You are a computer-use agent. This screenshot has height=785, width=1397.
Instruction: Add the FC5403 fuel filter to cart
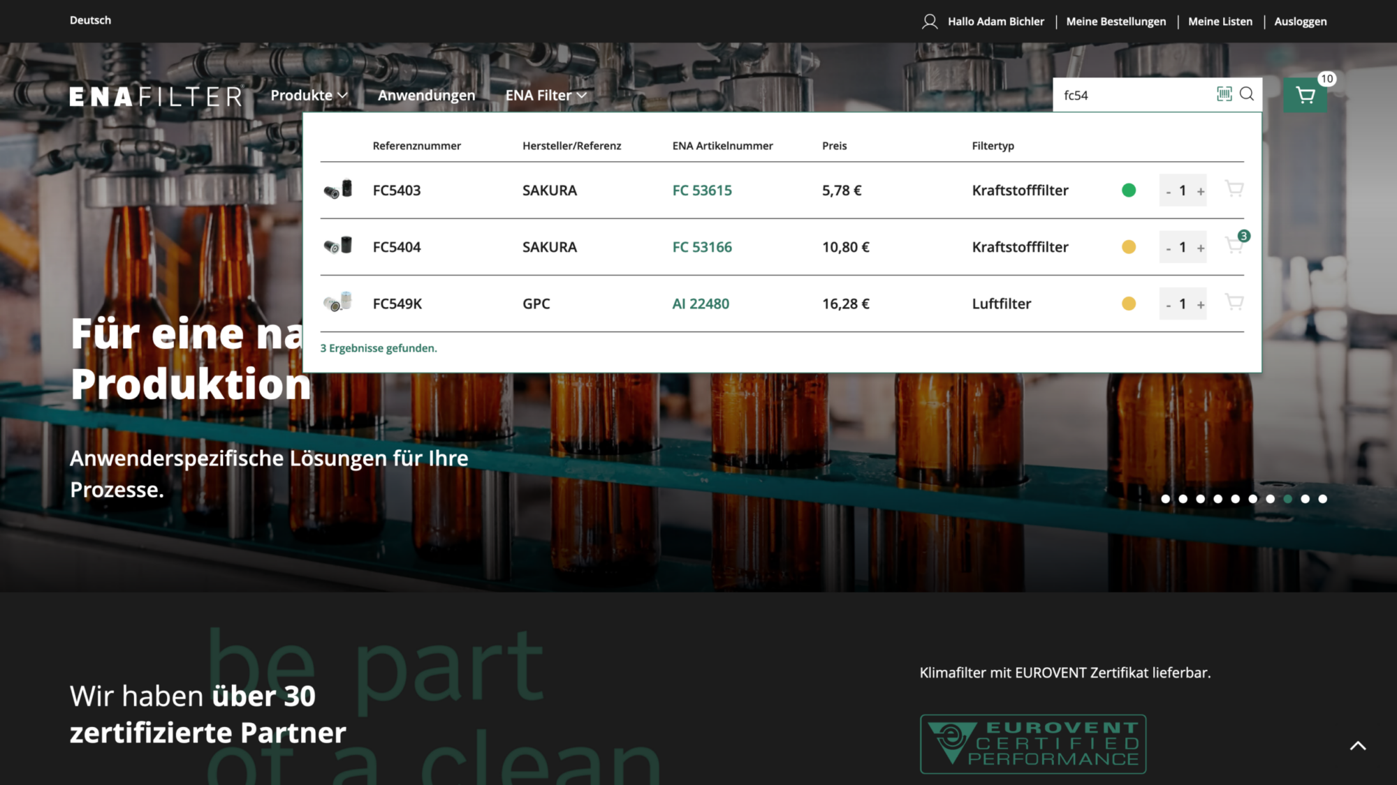pyautogui.click(x=1234, y=190)
